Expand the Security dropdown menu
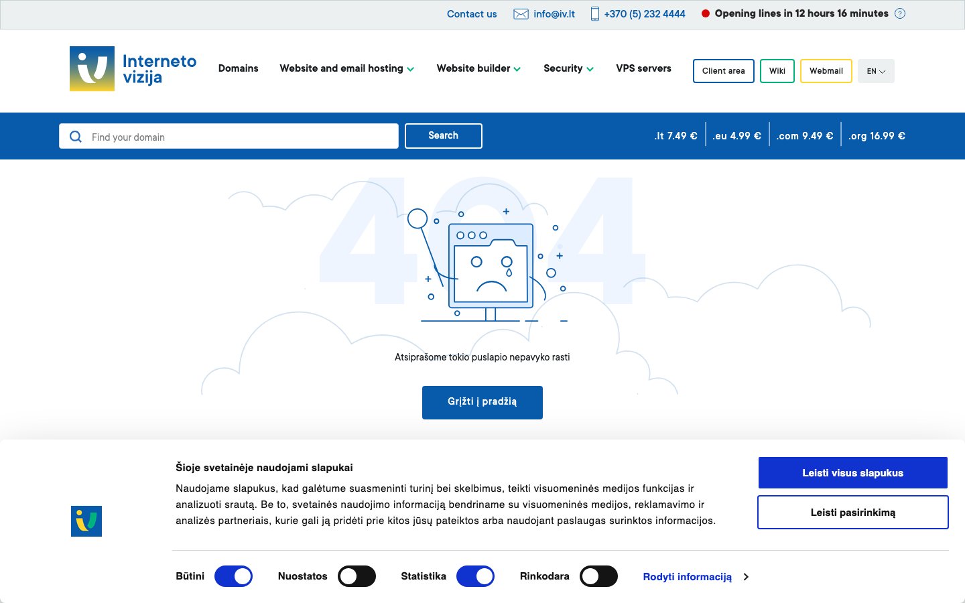Screen dimensions: 965x603 [568, 68]
